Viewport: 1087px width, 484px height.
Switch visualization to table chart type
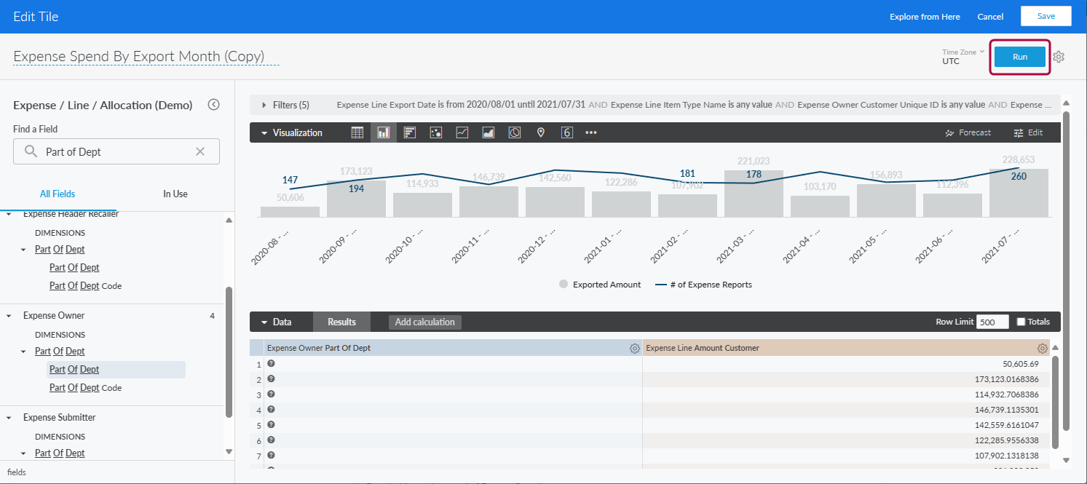coord(356,132)
